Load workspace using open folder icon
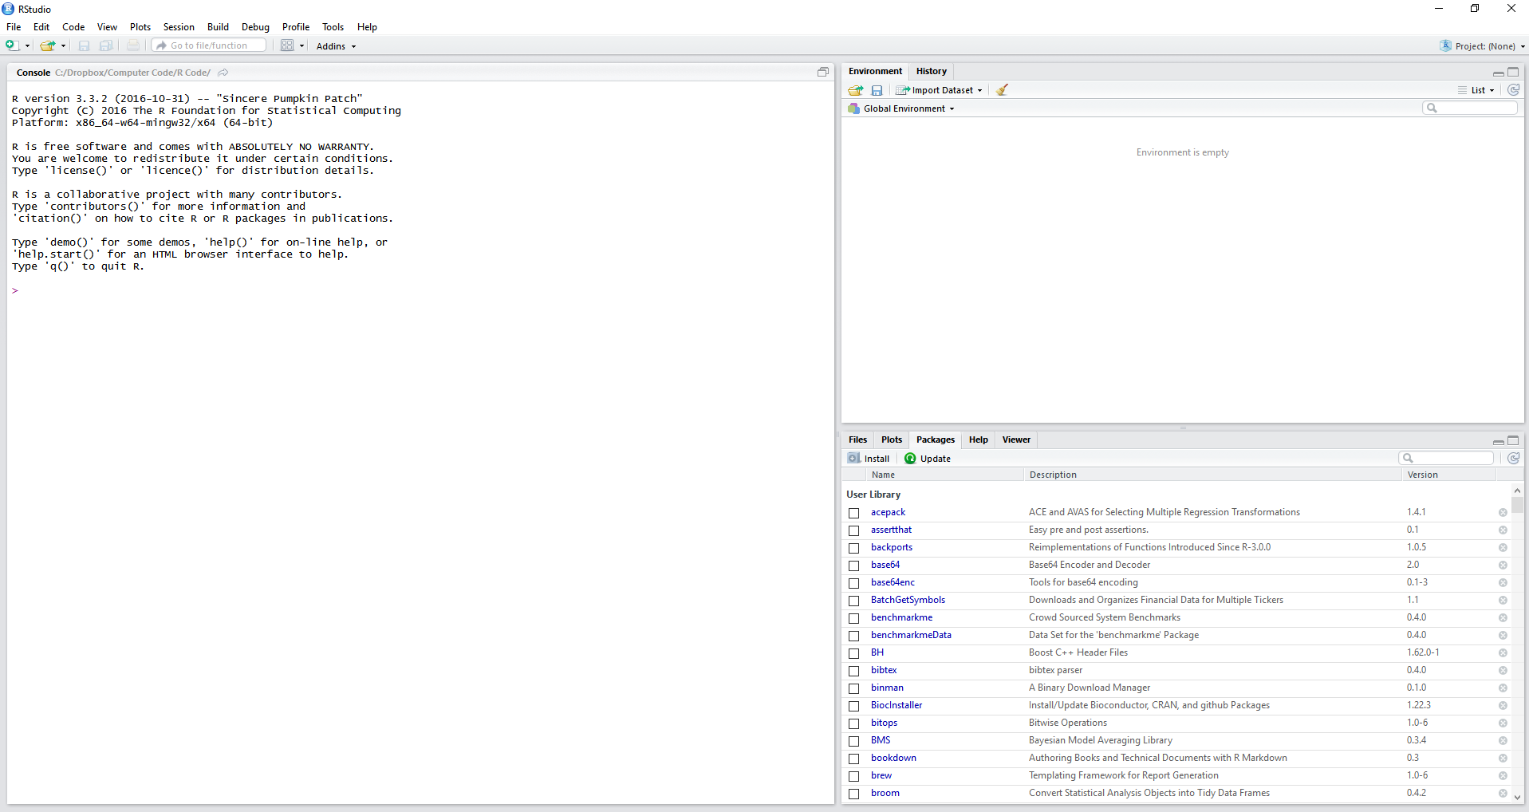 pyautogui.click(x=854, y=90)
